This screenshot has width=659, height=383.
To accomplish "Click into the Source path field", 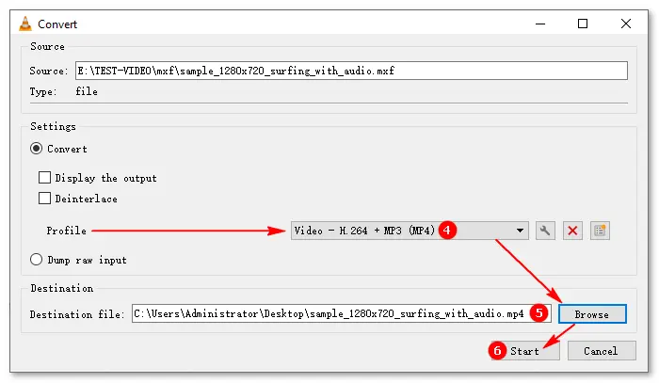I will click(350, 71).
